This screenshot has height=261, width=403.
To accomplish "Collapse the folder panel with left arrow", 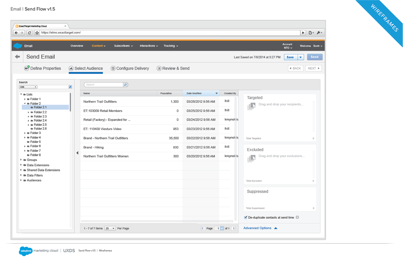I will [77, 153].
